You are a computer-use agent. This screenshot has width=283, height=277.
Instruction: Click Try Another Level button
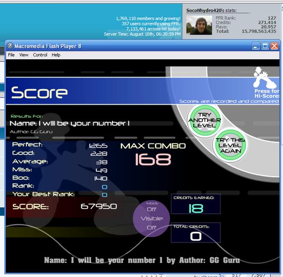pos(205,120)
